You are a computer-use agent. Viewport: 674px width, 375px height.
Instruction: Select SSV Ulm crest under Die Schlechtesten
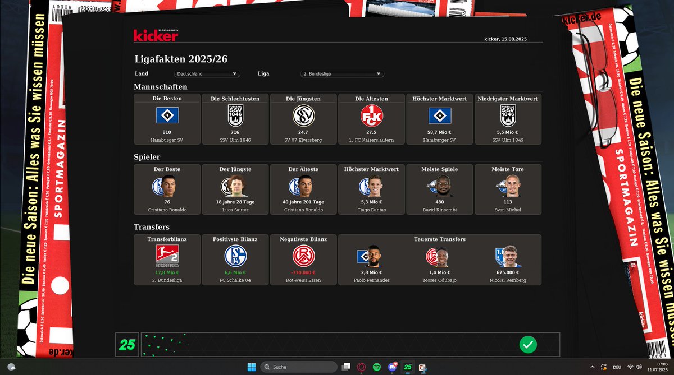click(x=235, y=115)
